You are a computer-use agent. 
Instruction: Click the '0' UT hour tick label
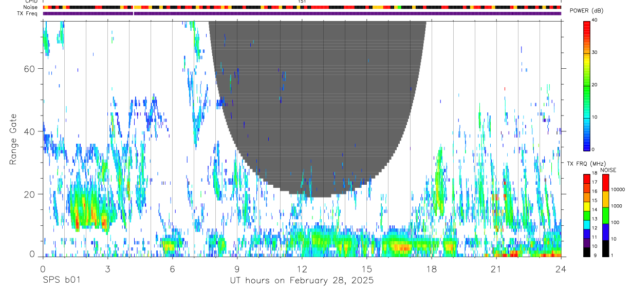tap(43, 268)
